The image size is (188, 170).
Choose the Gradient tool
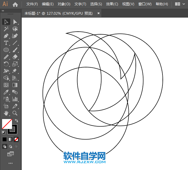(15, 85)
